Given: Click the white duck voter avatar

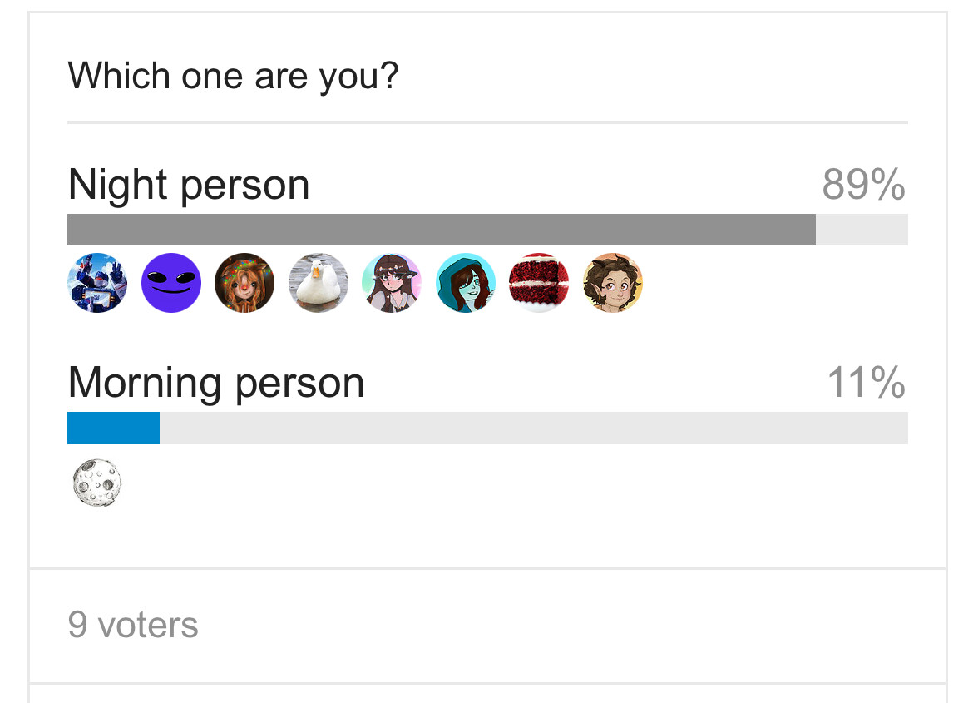Looking at the screenshot, I should [319, 283].
